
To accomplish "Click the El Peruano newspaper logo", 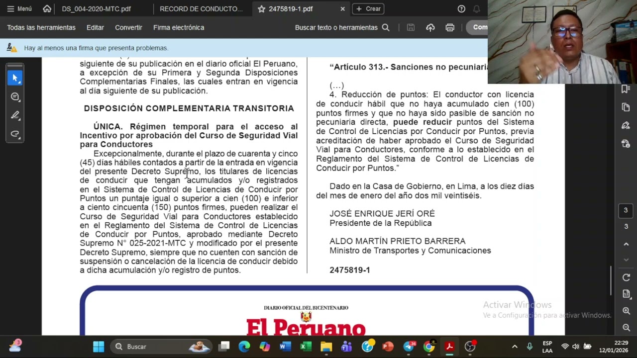I will pyautogui.click(x=306, y=326).
